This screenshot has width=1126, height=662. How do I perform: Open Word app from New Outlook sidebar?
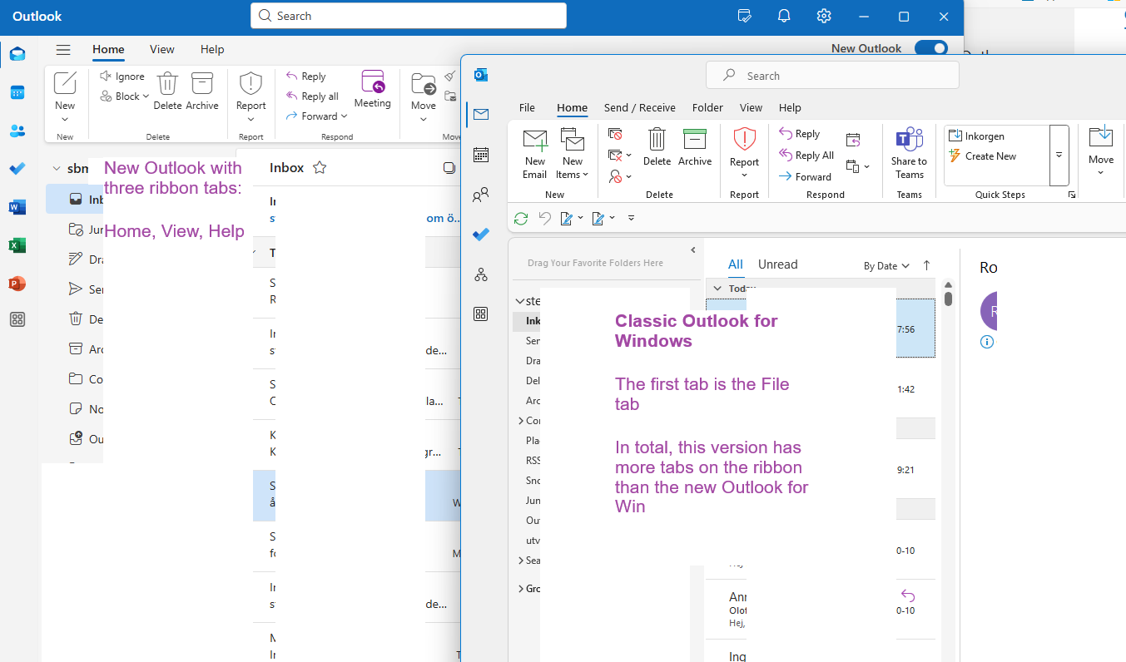coord(17,207)
